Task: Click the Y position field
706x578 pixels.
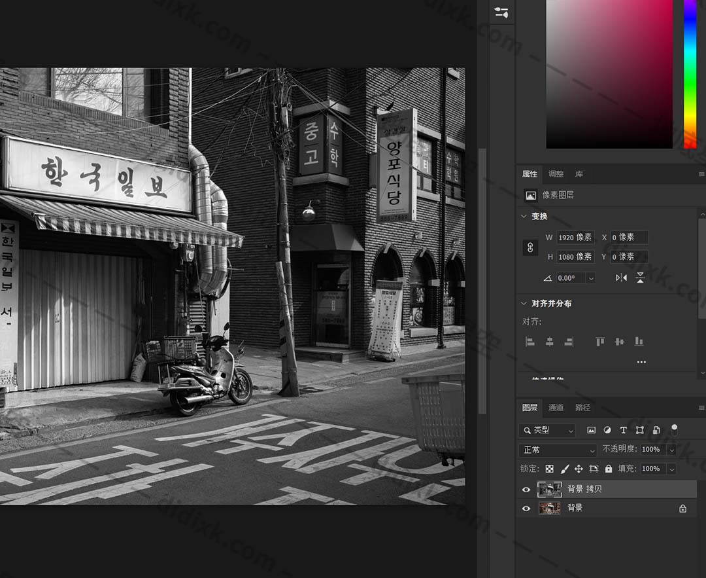Action: [x=629, y=257]
